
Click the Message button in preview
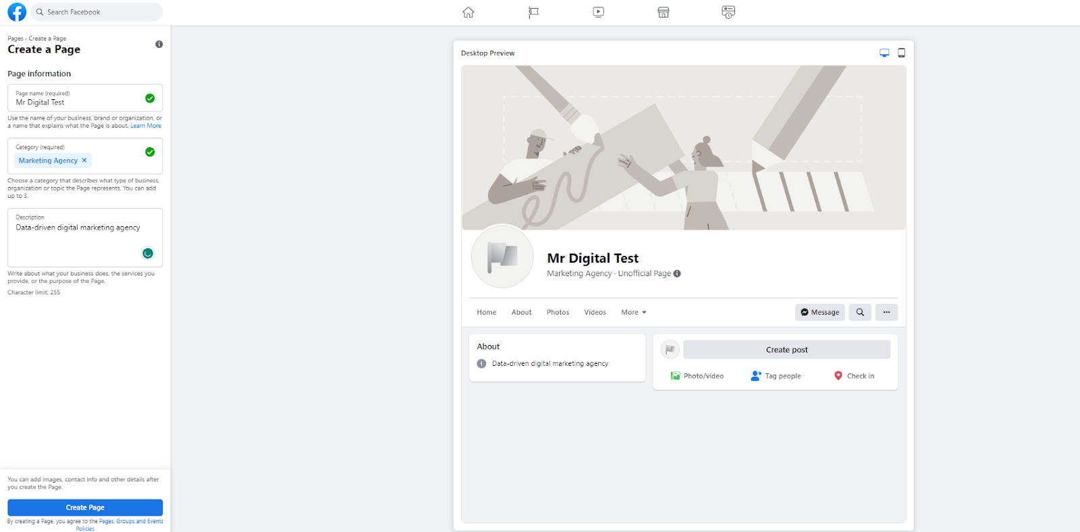819,313
